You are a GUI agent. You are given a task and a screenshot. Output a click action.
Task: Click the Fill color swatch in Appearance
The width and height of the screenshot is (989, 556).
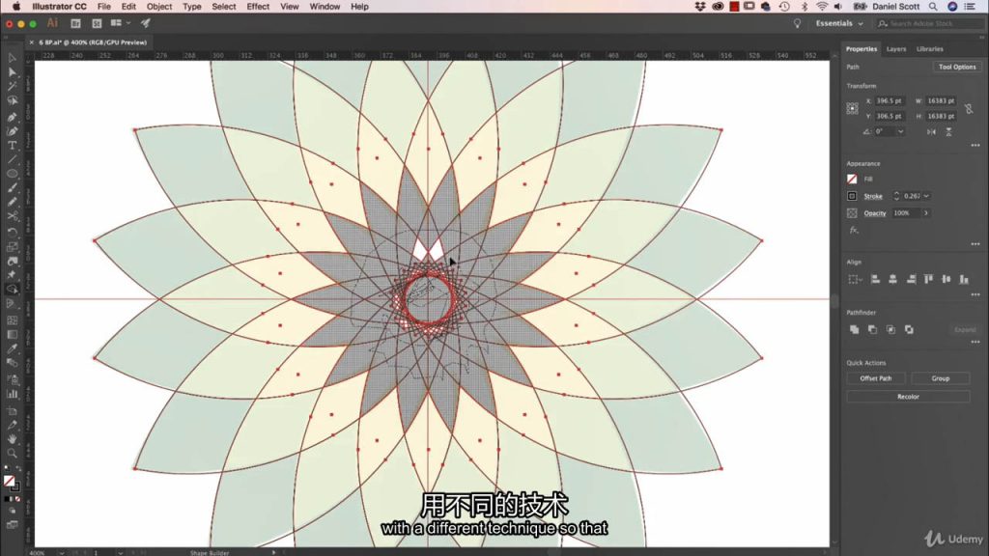click(x=852, y=179)
